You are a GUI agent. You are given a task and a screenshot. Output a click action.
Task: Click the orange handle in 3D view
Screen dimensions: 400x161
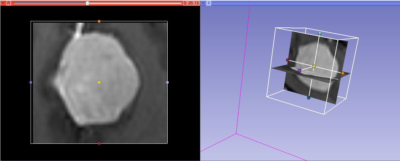click(x=343, y=73)
